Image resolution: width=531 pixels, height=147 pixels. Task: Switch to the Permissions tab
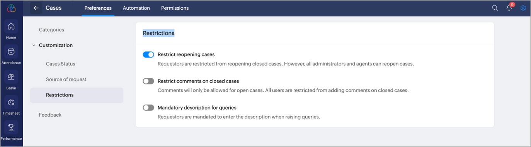click(175, 8)
